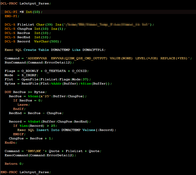This screenshot has width=196, height=175.
Task: Click the 'If %Len(Record) > 25;' line
Action: [x=35, y=126]
